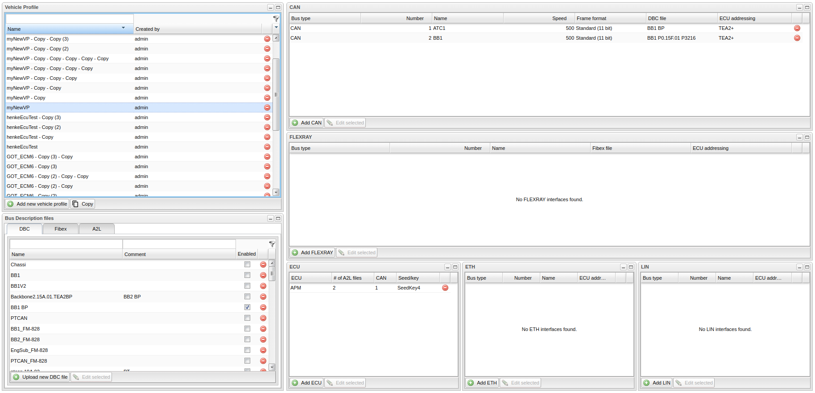Click the filter icon in DBC list
The image size is (815, 393).
(272, 244)
